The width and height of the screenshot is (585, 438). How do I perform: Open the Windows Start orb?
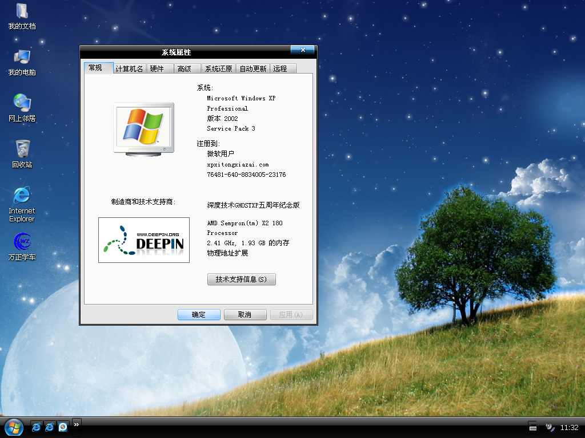[x=13, y=427]
